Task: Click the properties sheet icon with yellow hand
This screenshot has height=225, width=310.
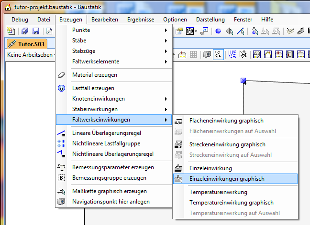Action: coord(179,31)
